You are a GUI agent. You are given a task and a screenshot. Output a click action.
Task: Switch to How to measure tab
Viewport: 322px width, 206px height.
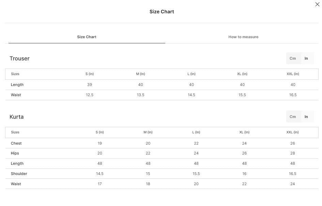243,37
